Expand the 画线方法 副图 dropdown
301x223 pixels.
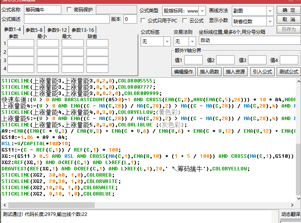pos(270,11)
